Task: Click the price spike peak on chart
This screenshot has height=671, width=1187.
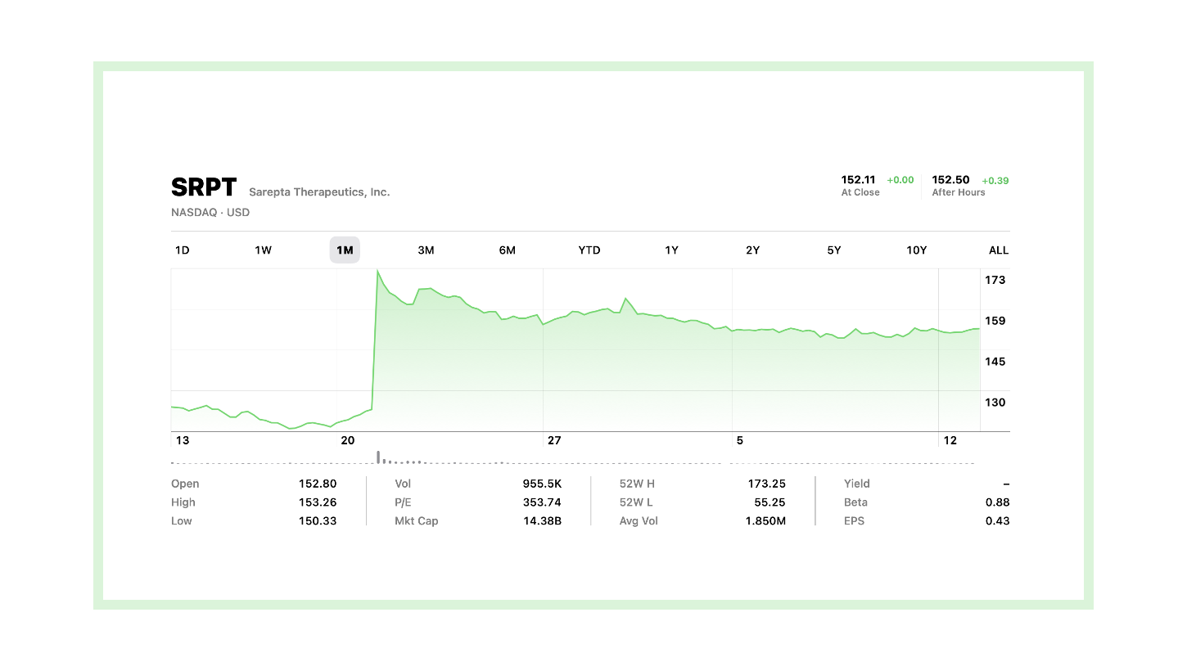Action: (377, 271)
